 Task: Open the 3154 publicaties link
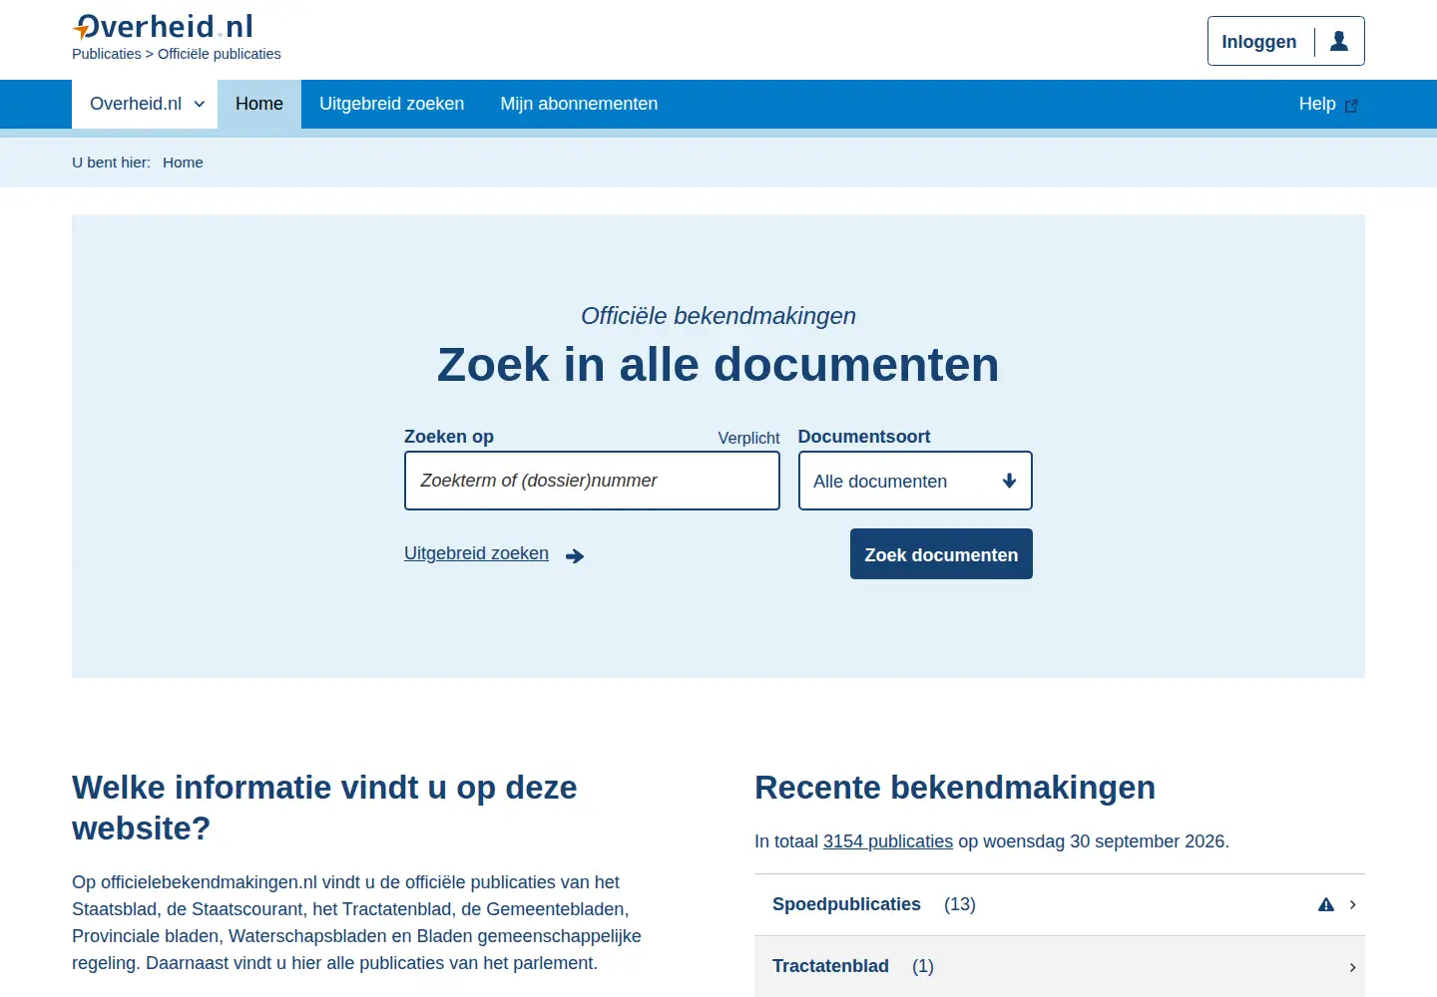(x=888, y=841)
